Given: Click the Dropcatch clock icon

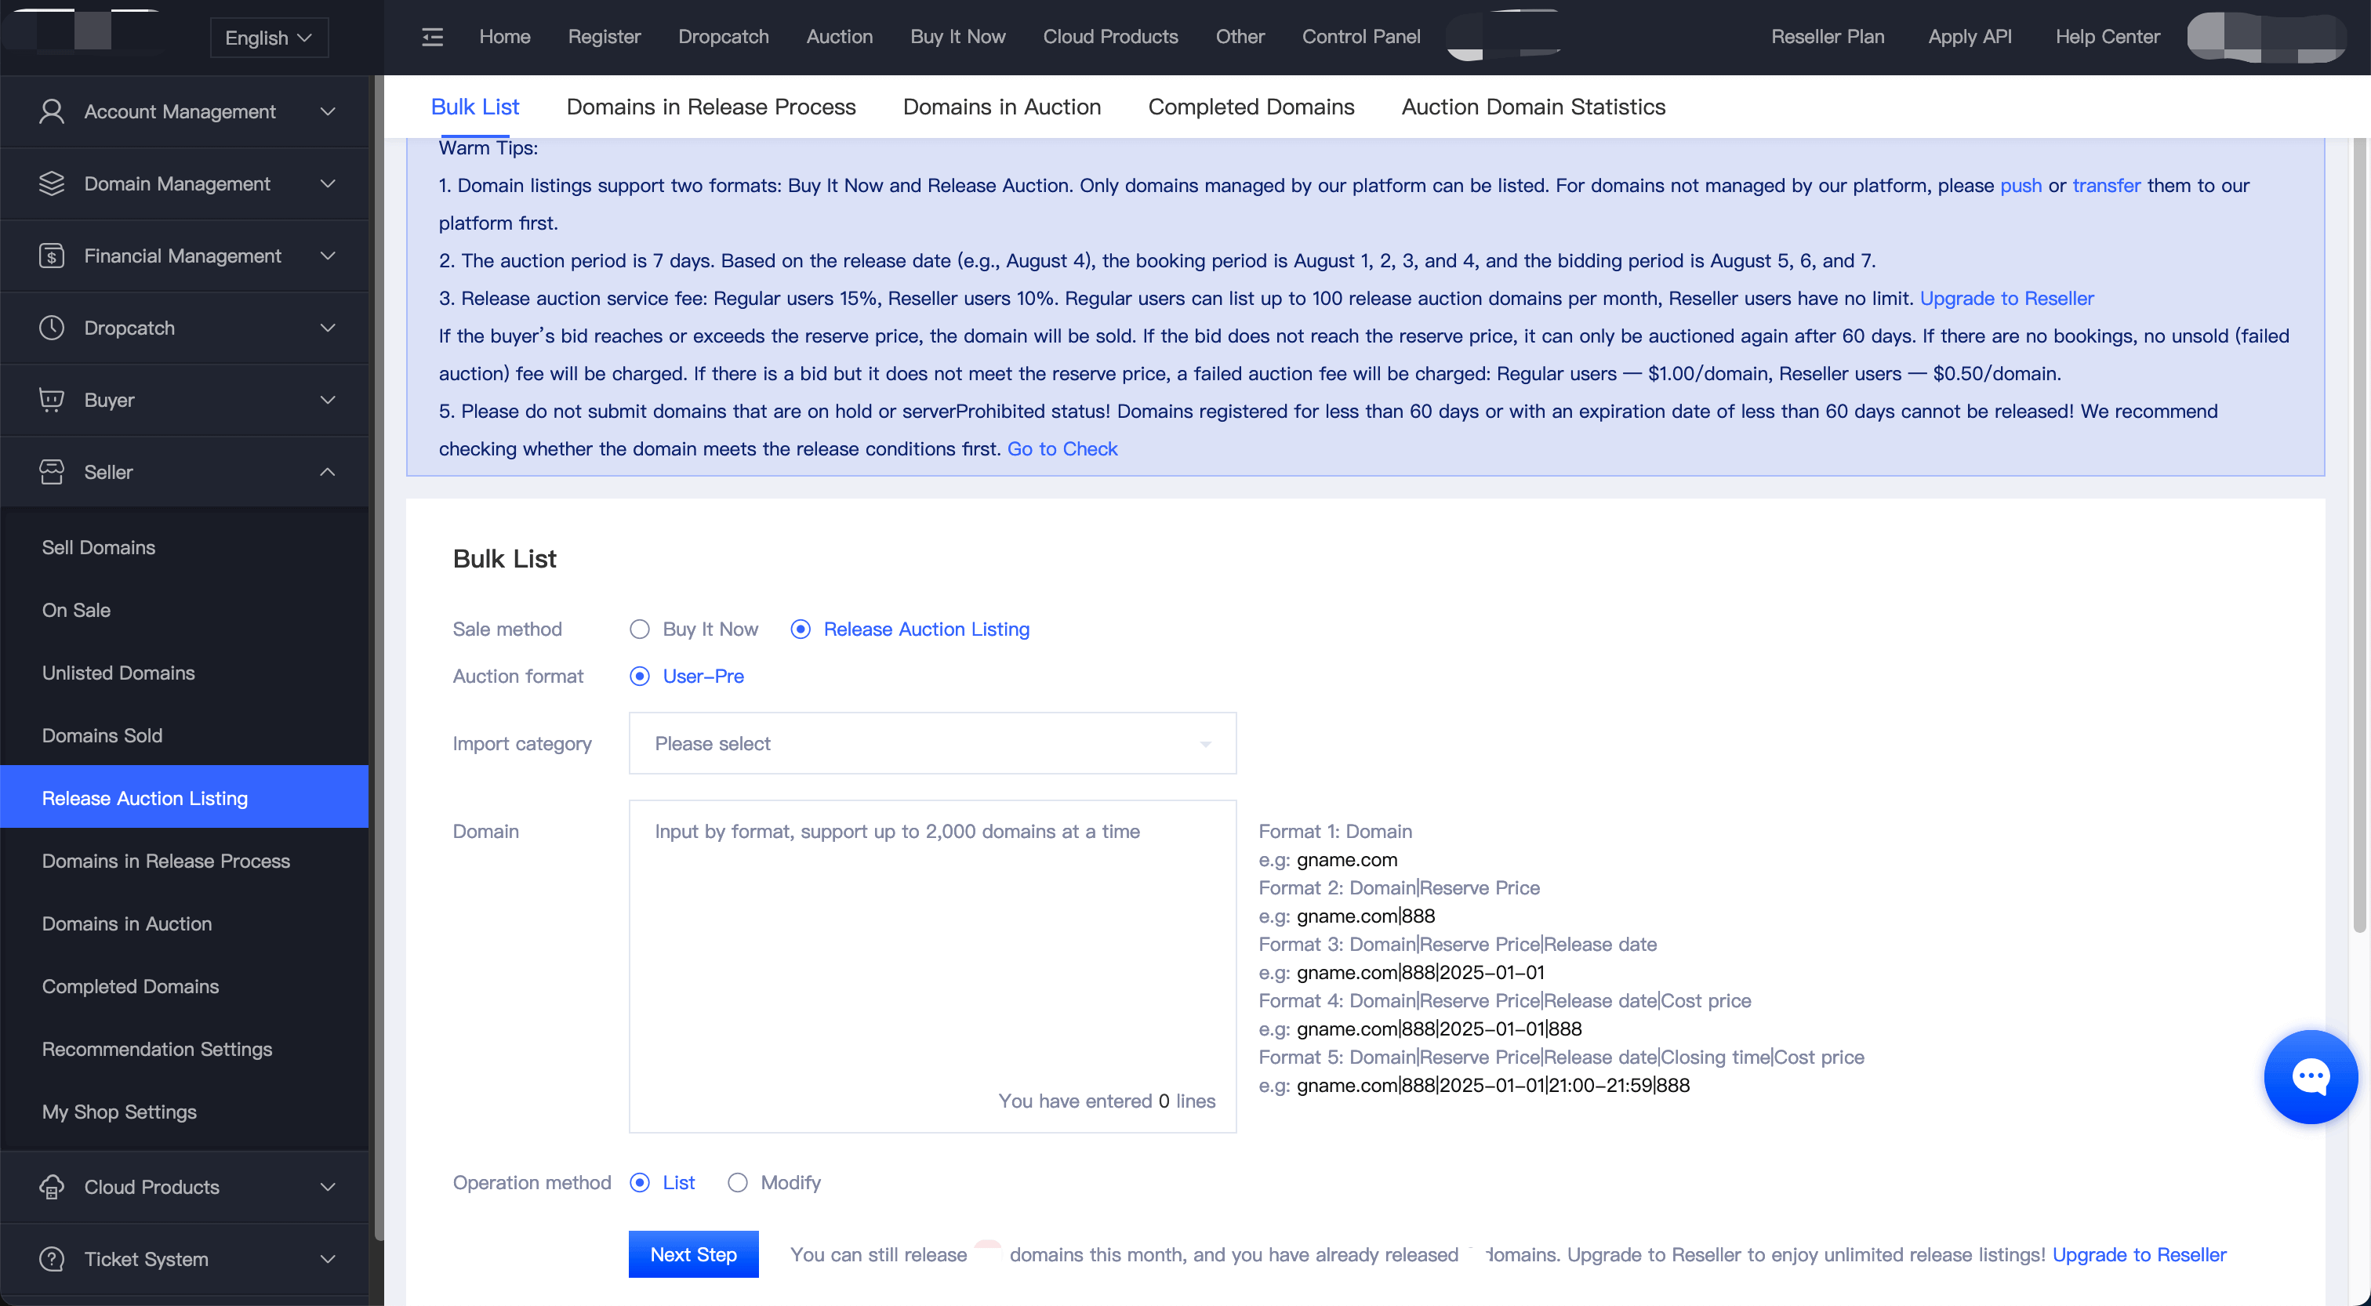Looking at the screenshot, I should tap(52, 328).
